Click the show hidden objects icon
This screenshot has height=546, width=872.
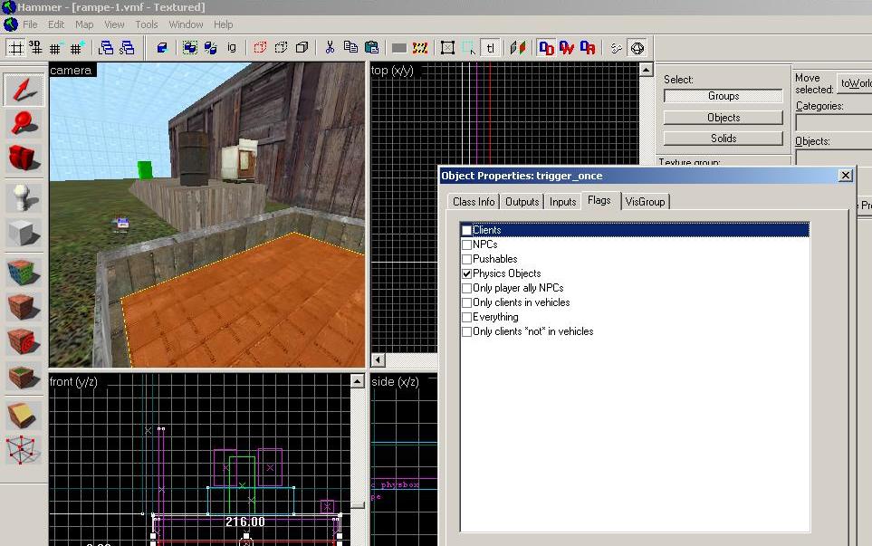pyautogui.click(x=302, y=48)
